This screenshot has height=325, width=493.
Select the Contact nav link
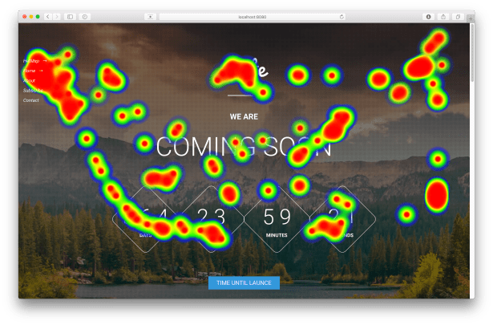click(31, 100)
